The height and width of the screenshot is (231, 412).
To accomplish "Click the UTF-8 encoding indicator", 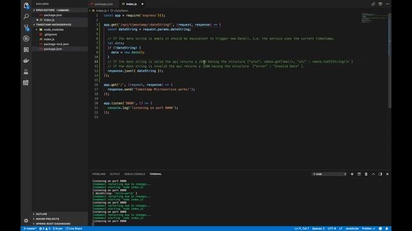I will pos(332,228).
